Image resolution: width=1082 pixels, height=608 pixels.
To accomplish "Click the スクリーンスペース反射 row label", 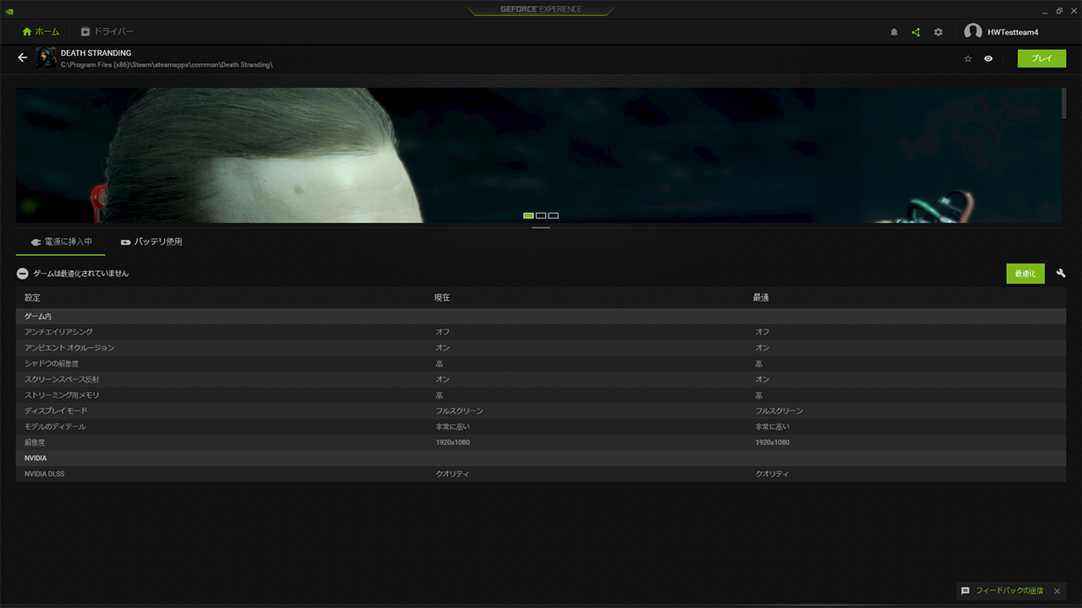I will [62, 379].
